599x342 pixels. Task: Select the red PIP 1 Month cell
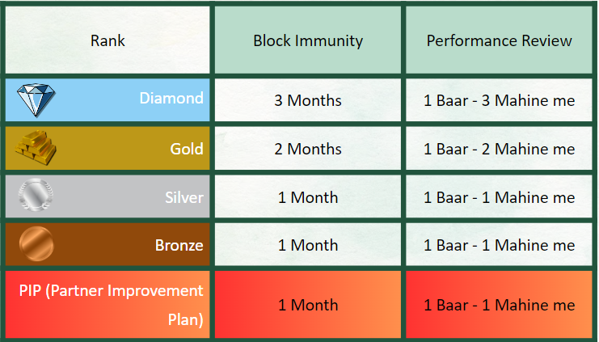[x=308, y=305]
